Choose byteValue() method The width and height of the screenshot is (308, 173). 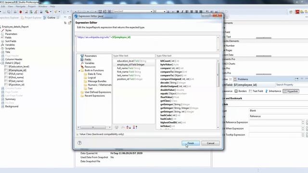point(169,64)
